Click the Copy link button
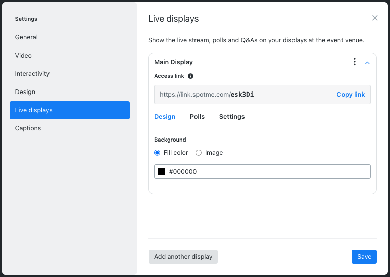 (351, 95)
